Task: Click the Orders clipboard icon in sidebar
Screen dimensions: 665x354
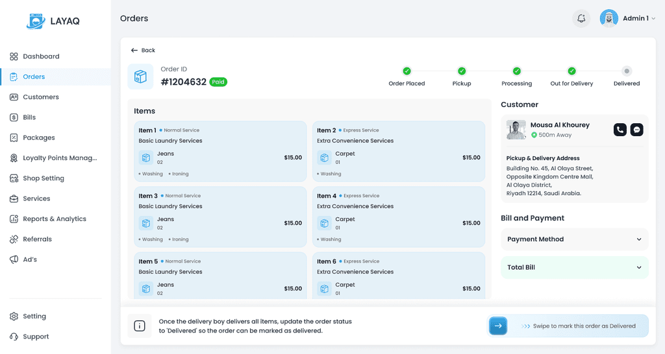Action: click(x=14, y=77)
